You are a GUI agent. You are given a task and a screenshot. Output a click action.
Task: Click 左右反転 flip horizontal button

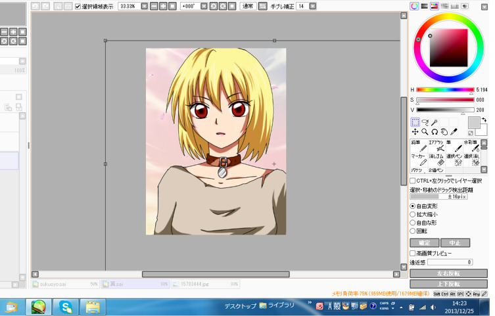(448, 273)
